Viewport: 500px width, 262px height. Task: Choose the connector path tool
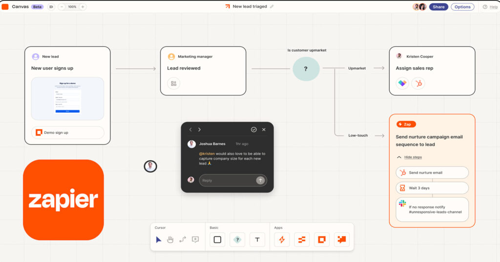coord(183,239)
